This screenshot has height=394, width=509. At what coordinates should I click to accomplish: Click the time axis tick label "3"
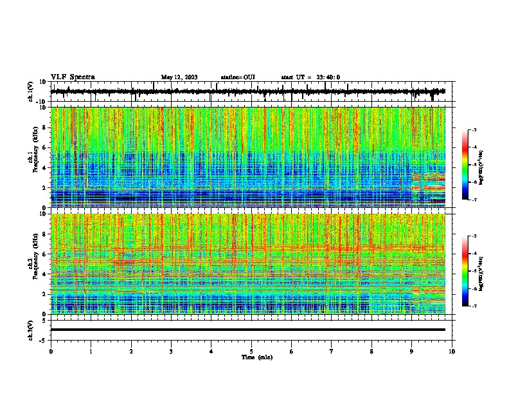(171, 352)
